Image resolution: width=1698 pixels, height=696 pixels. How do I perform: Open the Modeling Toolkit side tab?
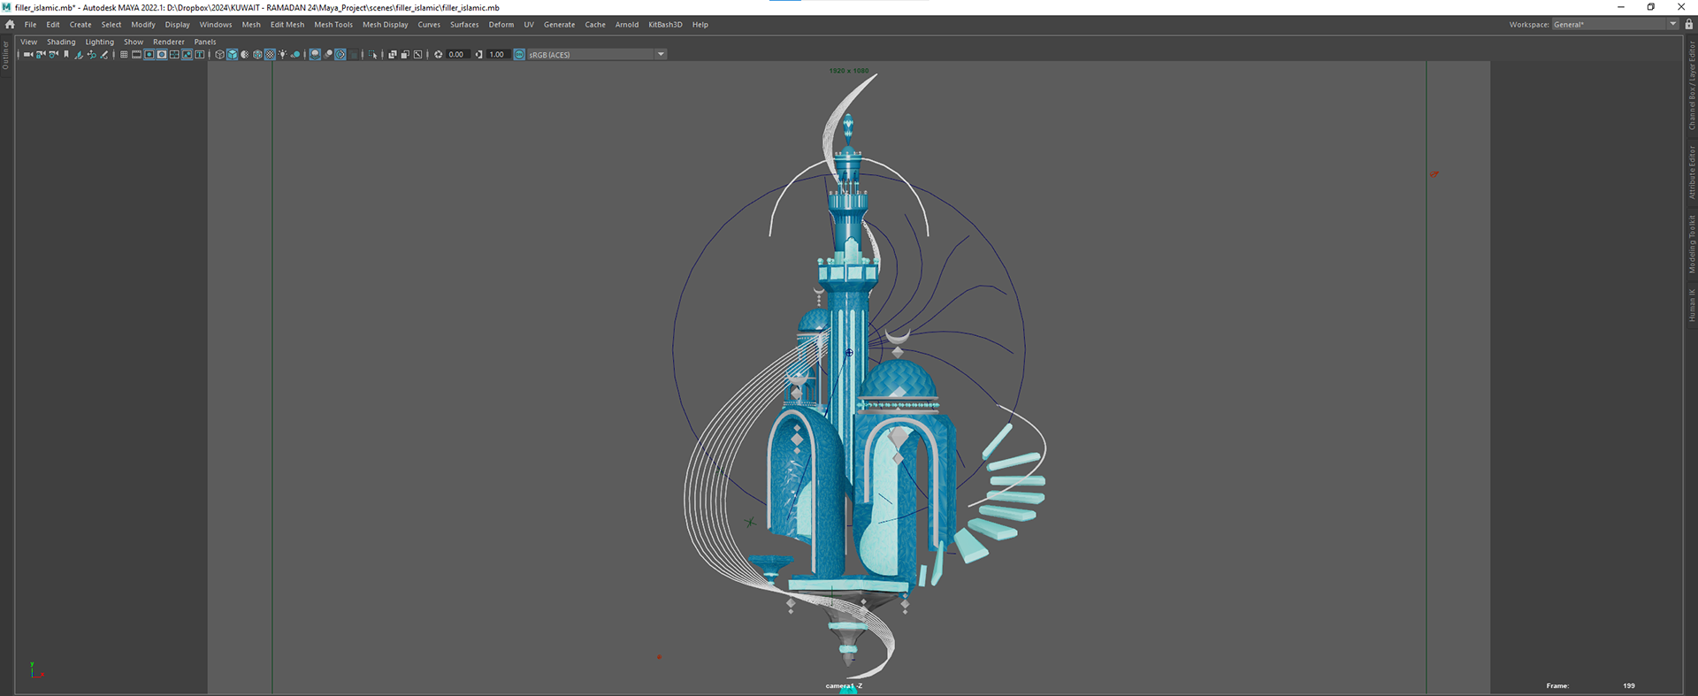coord(1691,244)
